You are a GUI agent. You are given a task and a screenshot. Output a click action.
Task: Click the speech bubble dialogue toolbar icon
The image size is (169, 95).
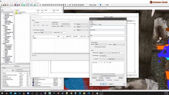click(37, 5)
